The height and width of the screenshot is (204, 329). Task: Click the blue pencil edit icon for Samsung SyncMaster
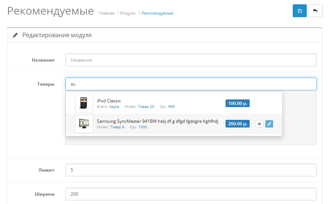click(x=269, y=124)
